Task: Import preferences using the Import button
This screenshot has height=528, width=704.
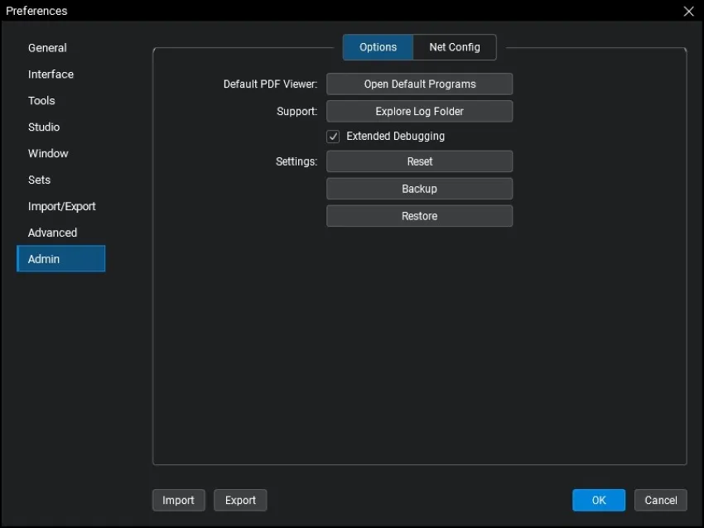Action: [x=178, y=500]
